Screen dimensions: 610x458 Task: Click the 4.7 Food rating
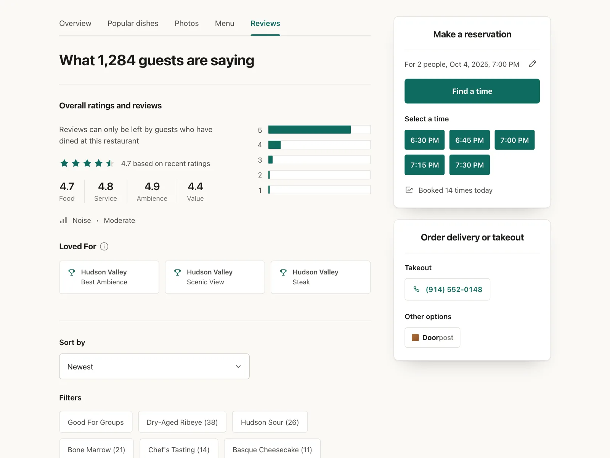[x=67, y=192]
